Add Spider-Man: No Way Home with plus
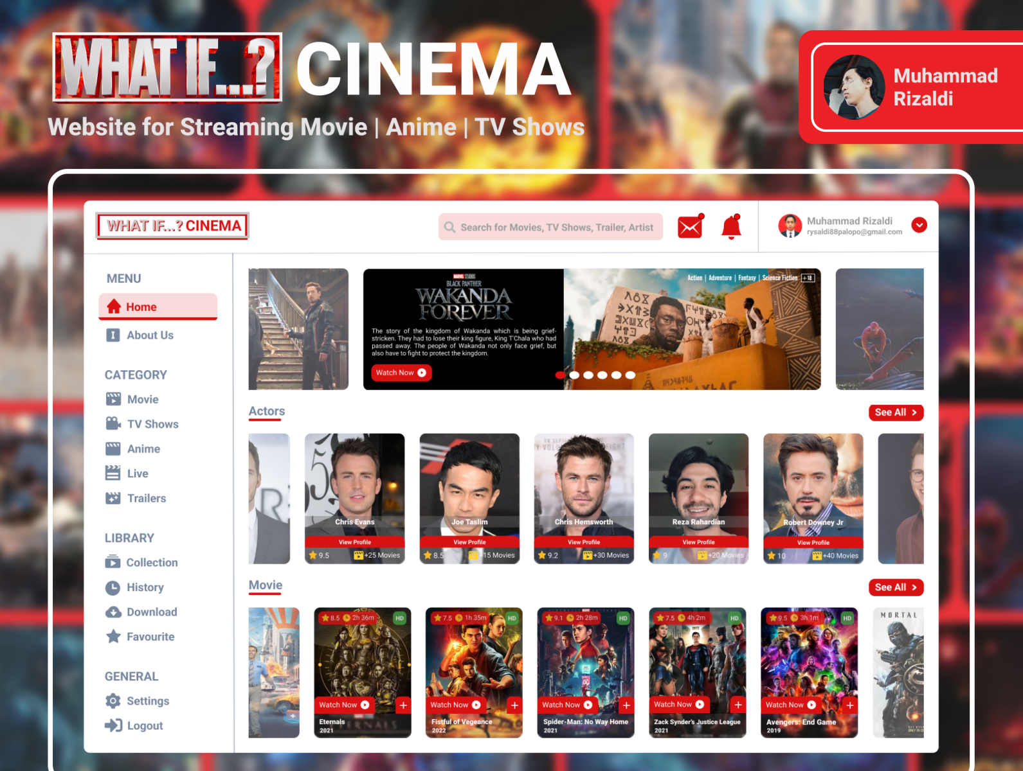 click(x=626, y=705)
